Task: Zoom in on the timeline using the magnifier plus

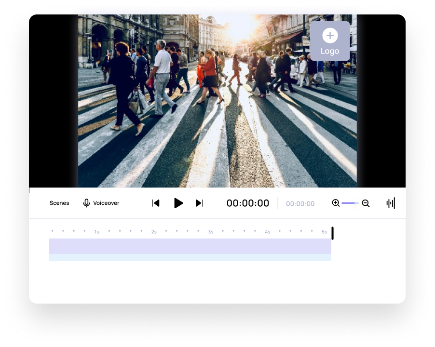Action: pyautogui.click(x=336, y=203)
